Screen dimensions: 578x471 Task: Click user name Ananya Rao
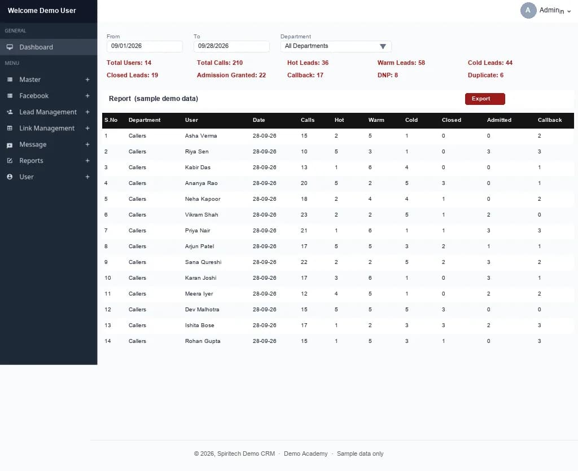point(202,183)
